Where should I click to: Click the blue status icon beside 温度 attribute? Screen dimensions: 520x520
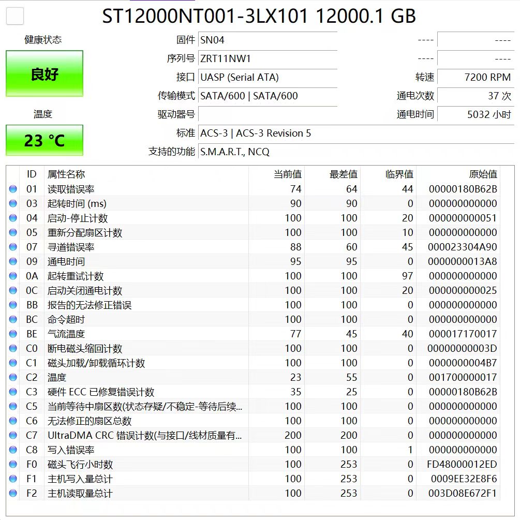pos(12,377)
